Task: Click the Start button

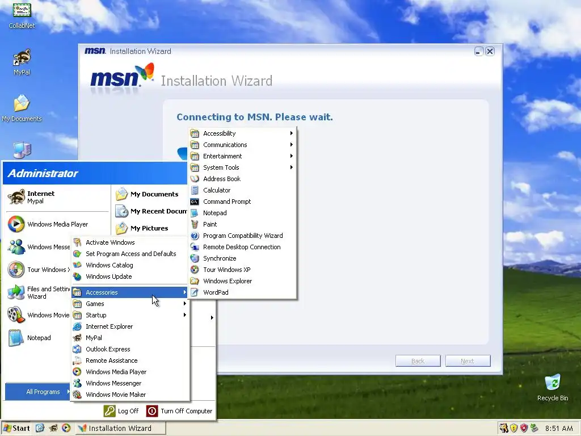Action: click(x=16, y=428)
